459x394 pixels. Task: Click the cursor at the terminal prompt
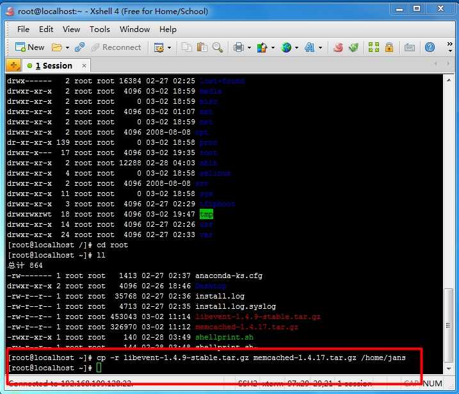[x=99, y=367]
